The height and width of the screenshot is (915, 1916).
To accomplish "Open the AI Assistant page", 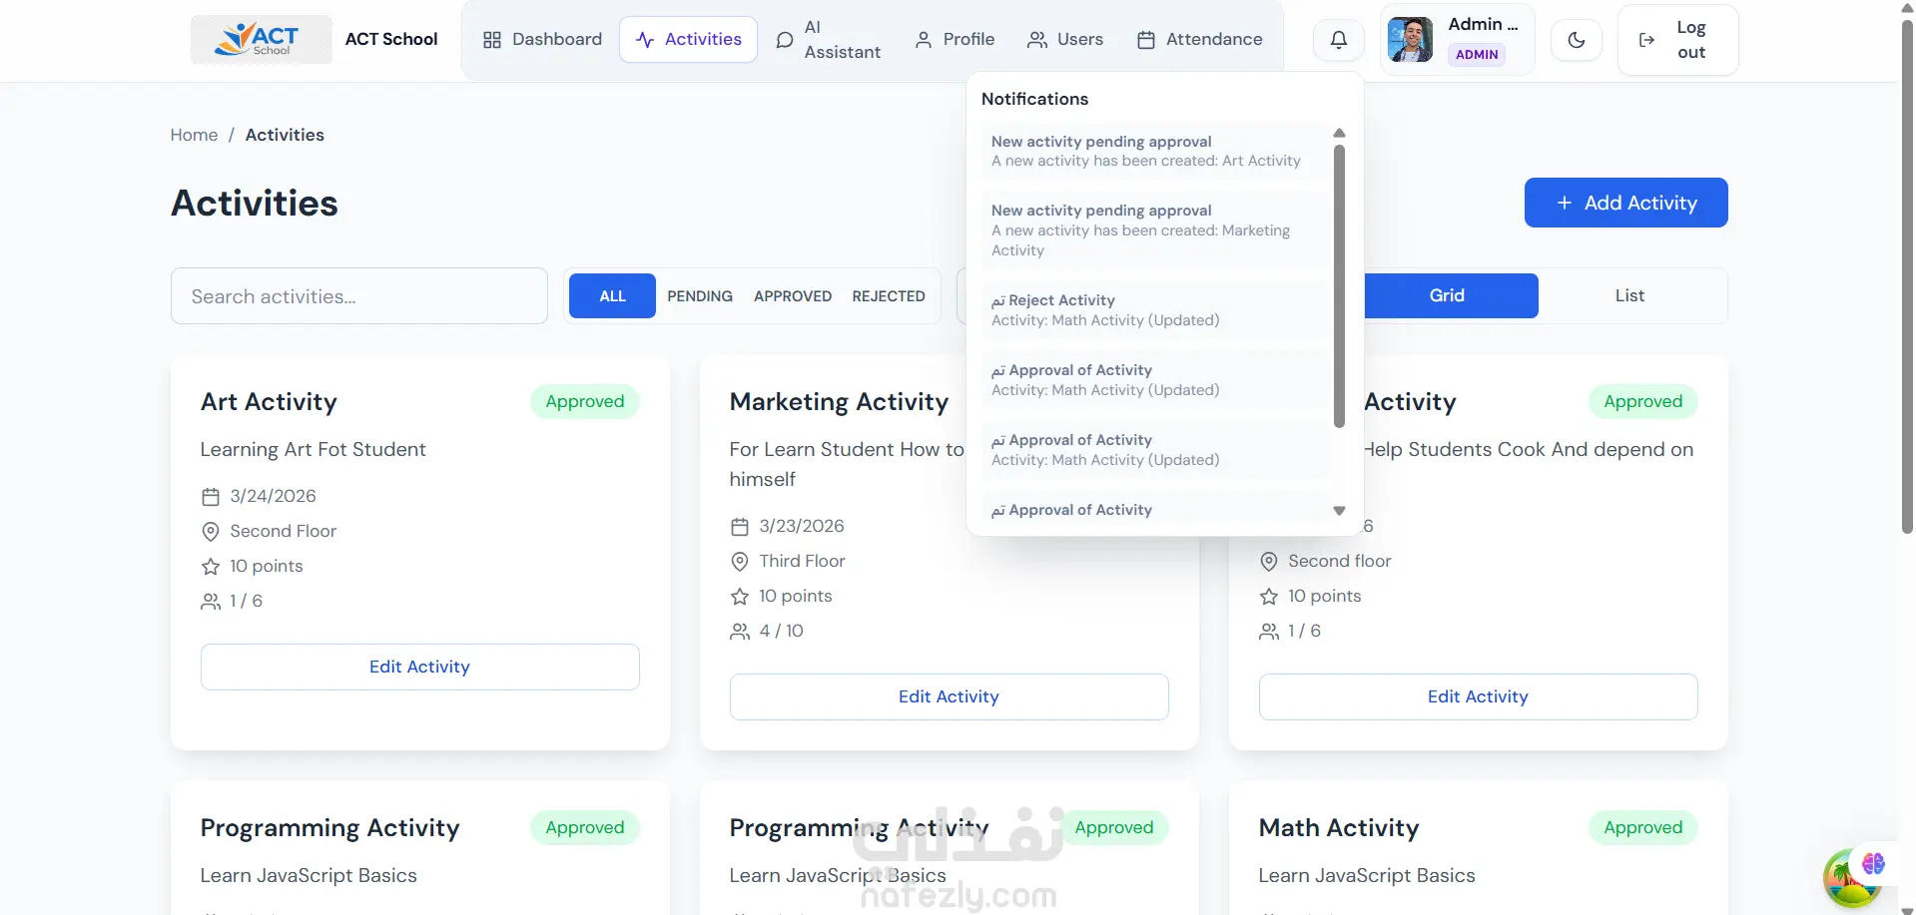I will (x=829, y=40).
